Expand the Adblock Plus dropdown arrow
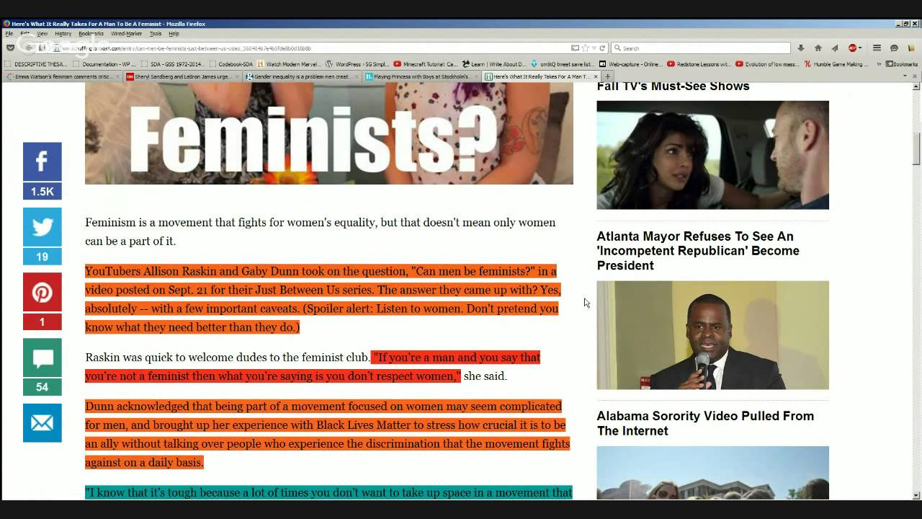The image size is (922, 519). click(x=860, y=48)
